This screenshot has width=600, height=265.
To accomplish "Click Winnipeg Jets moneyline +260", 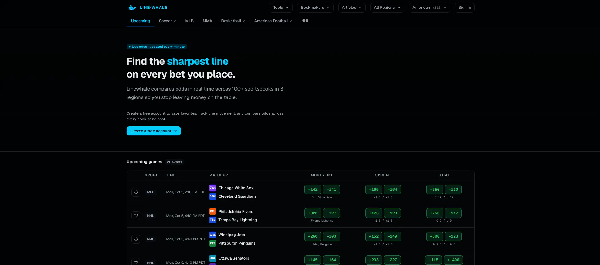I will coord(313,236).
